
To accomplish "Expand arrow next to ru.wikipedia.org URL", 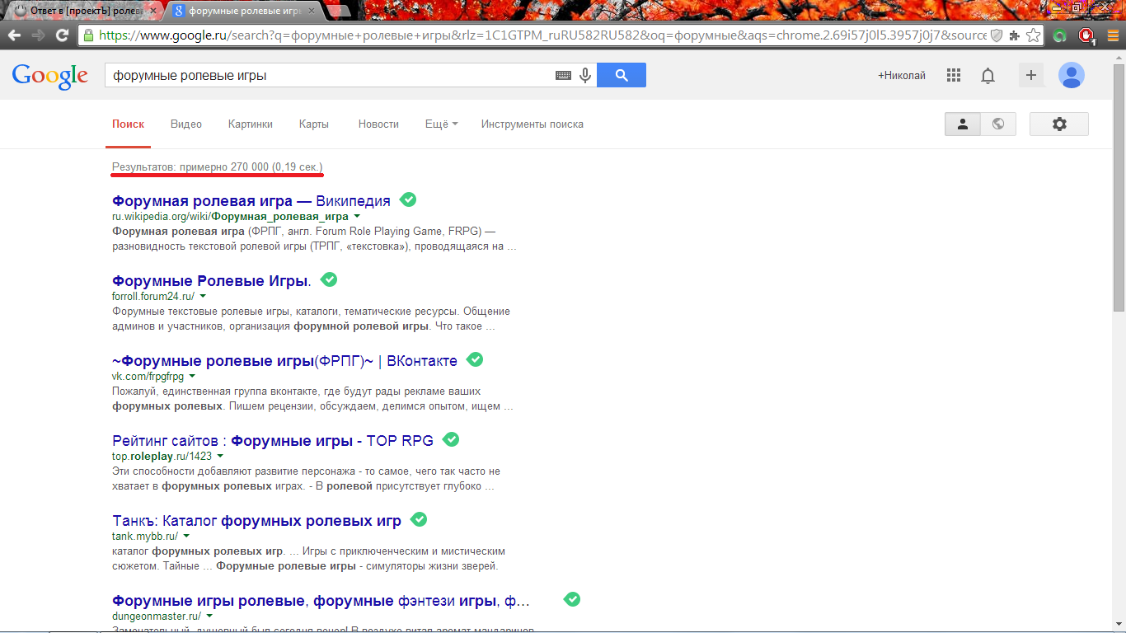I will (357, 216).
